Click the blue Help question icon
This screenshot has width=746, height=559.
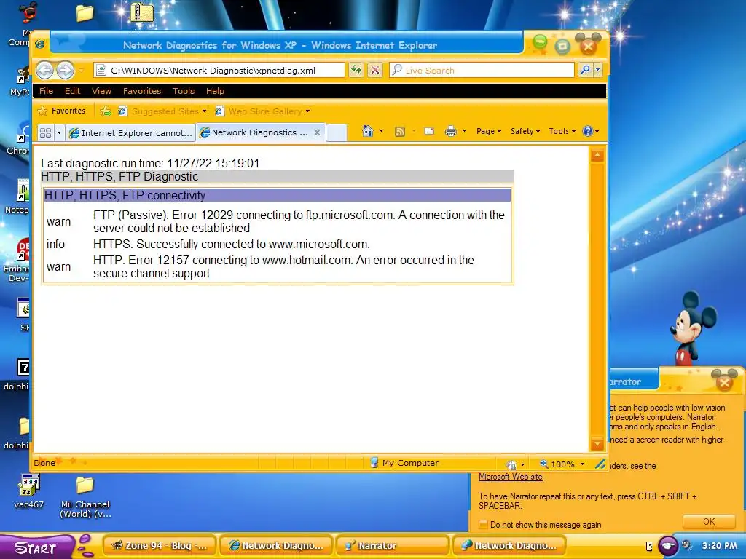coord(588,131)
